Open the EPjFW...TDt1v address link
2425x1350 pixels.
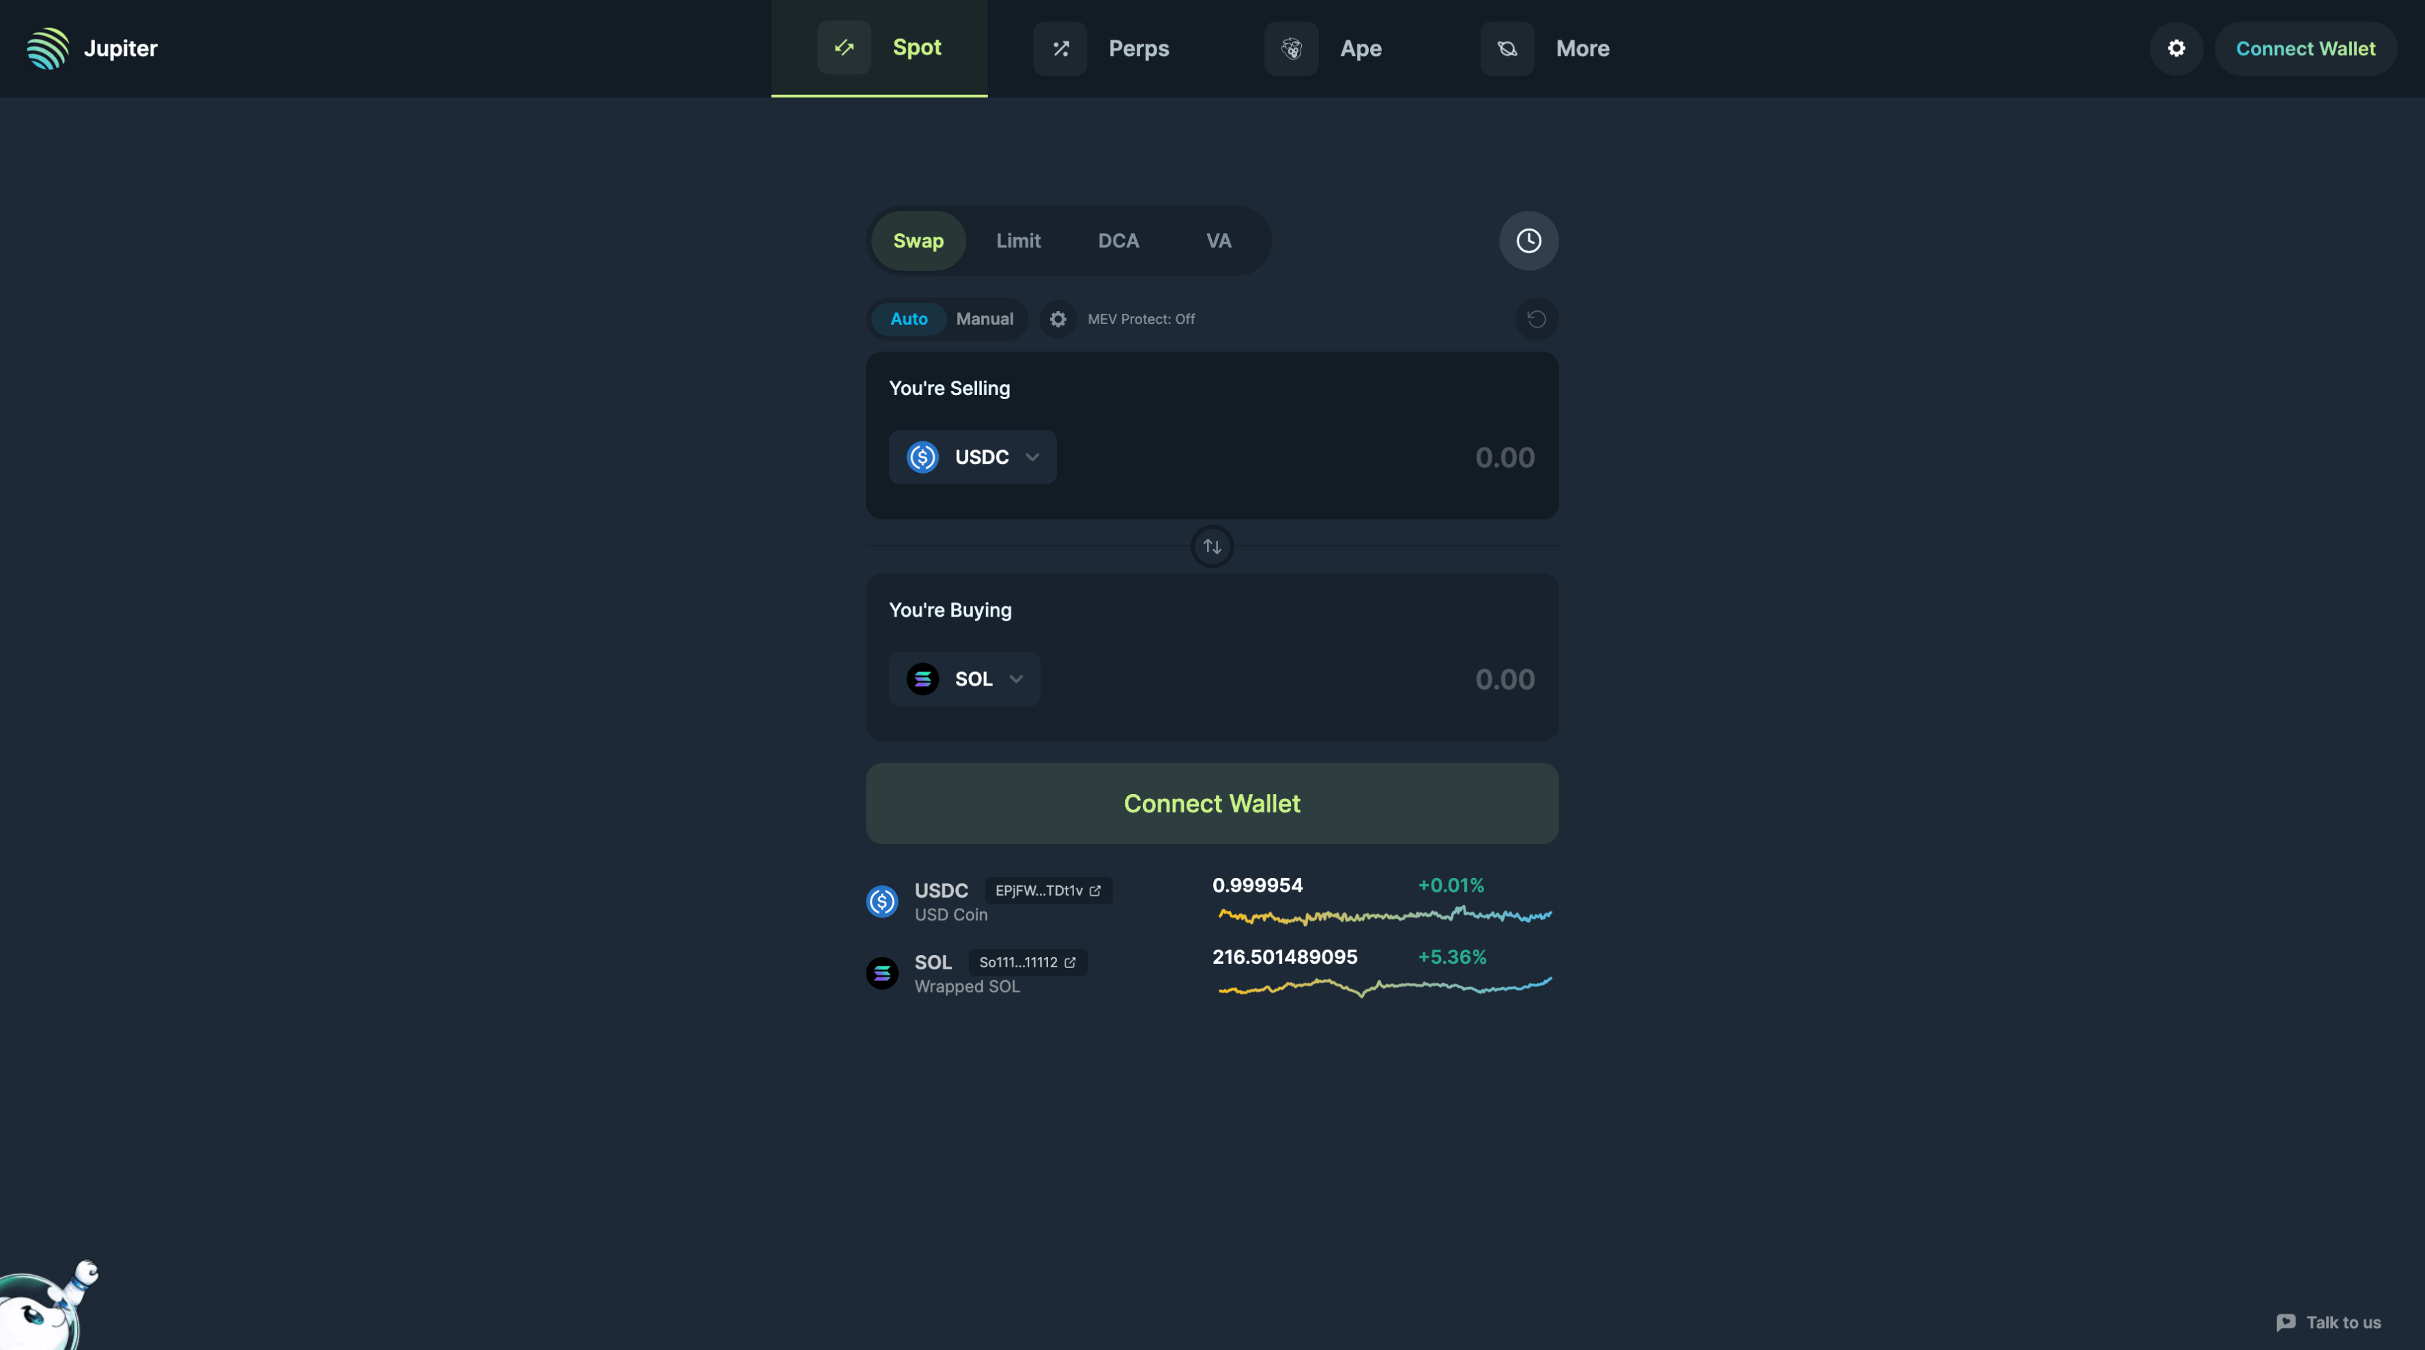click(x=1049, y=891)
